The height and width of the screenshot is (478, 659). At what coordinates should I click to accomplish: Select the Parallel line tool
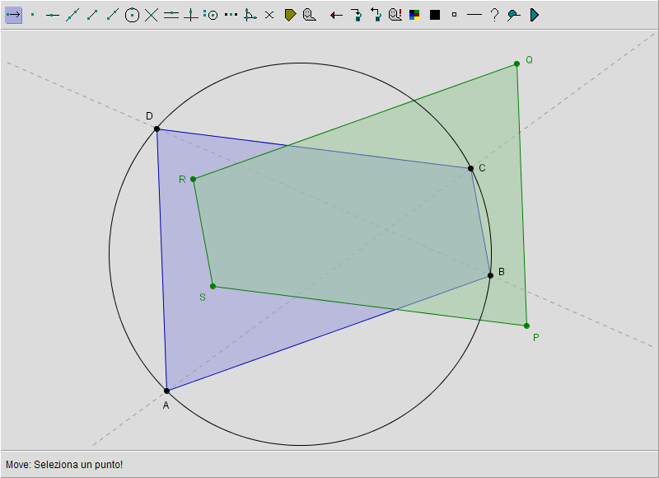tap(171, 15)
